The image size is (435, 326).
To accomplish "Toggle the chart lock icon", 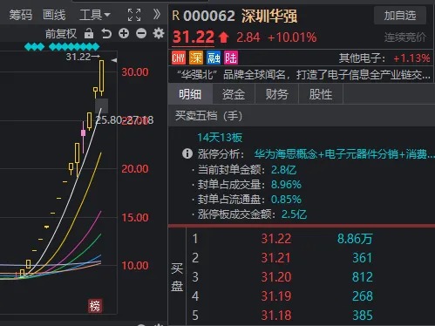I will pyautogui.click(x=89, y=34).
